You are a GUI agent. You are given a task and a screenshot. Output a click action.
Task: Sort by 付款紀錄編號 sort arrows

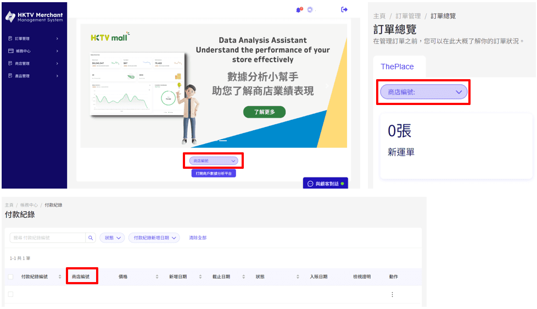[60, 277]
